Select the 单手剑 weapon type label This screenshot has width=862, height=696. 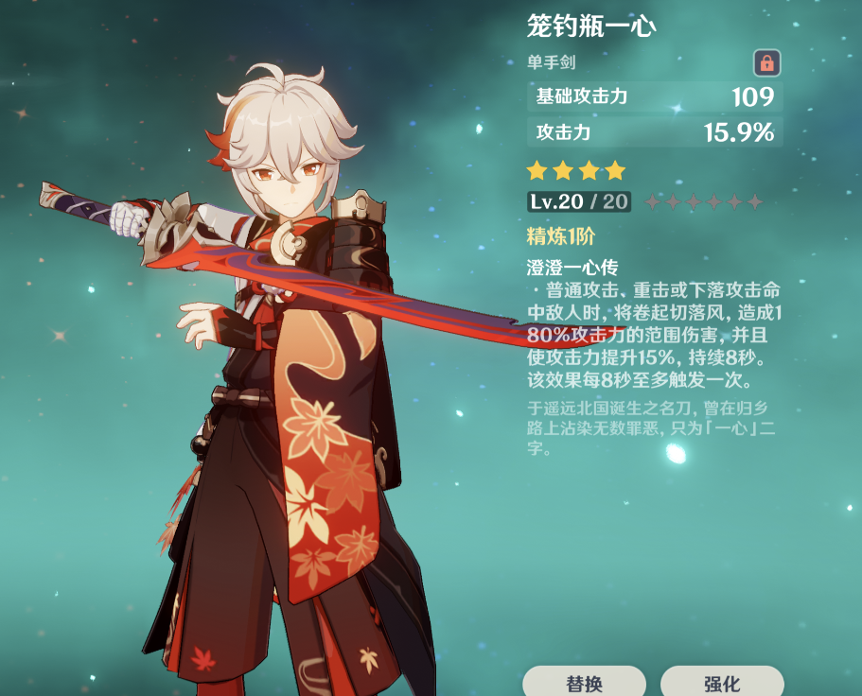pyautogui.click(x=552, y=62)
